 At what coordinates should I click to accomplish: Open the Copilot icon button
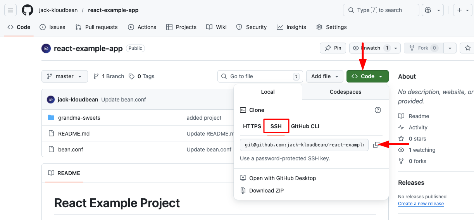click(428, 10)
